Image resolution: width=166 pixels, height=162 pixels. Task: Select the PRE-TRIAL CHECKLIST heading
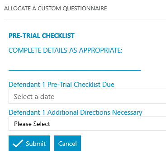(42, 36)
